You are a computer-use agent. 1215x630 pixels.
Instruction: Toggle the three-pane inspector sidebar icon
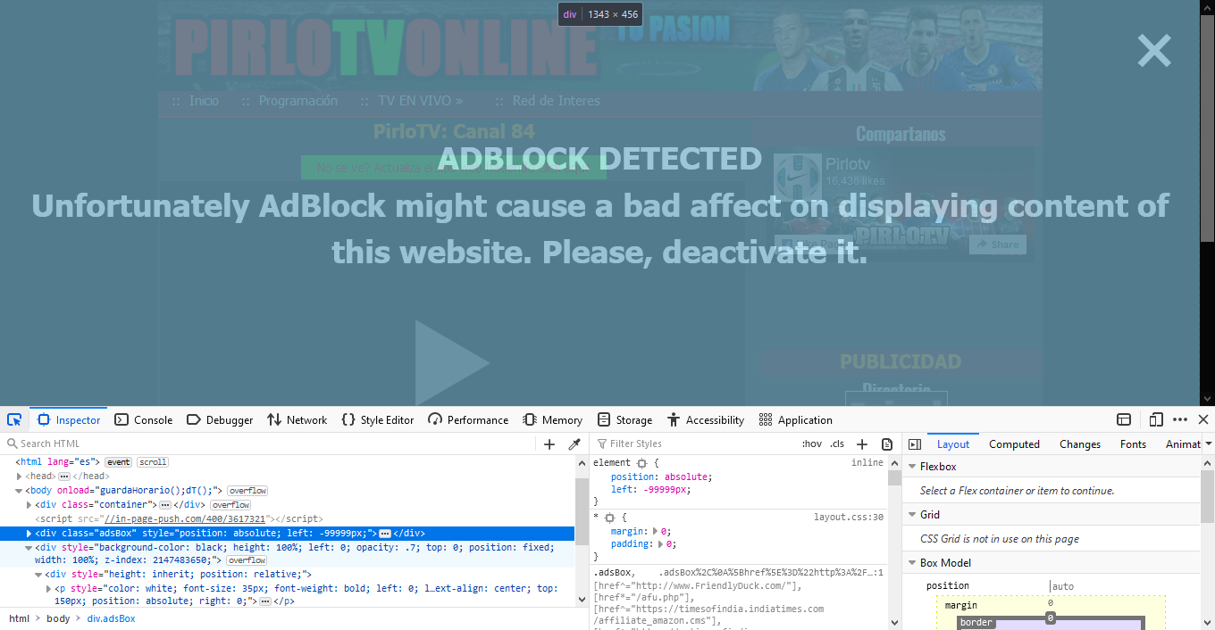click(x=914, y=443)
